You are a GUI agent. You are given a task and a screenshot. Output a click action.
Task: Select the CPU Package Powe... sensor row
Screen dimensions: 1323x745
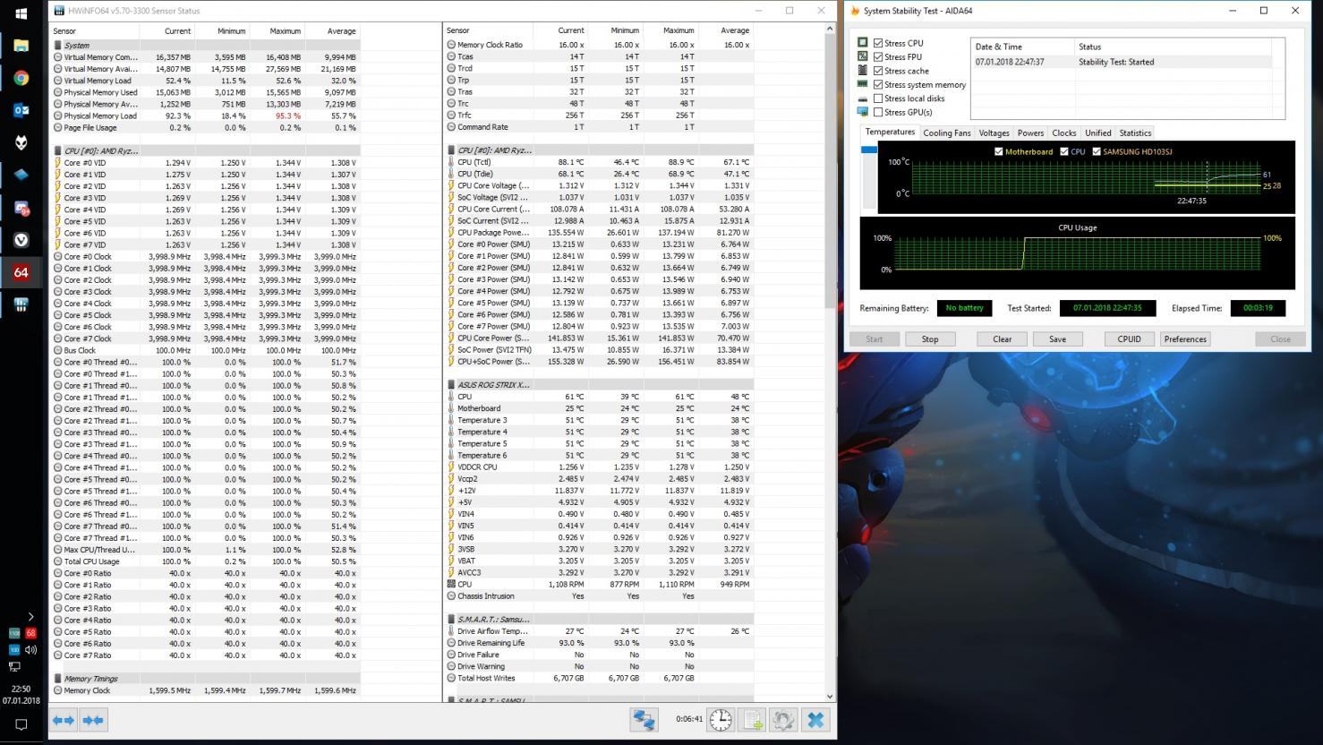(599, 233)
